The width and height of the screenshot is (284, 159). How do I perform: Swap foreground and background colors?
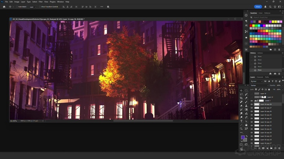[246, 136]
